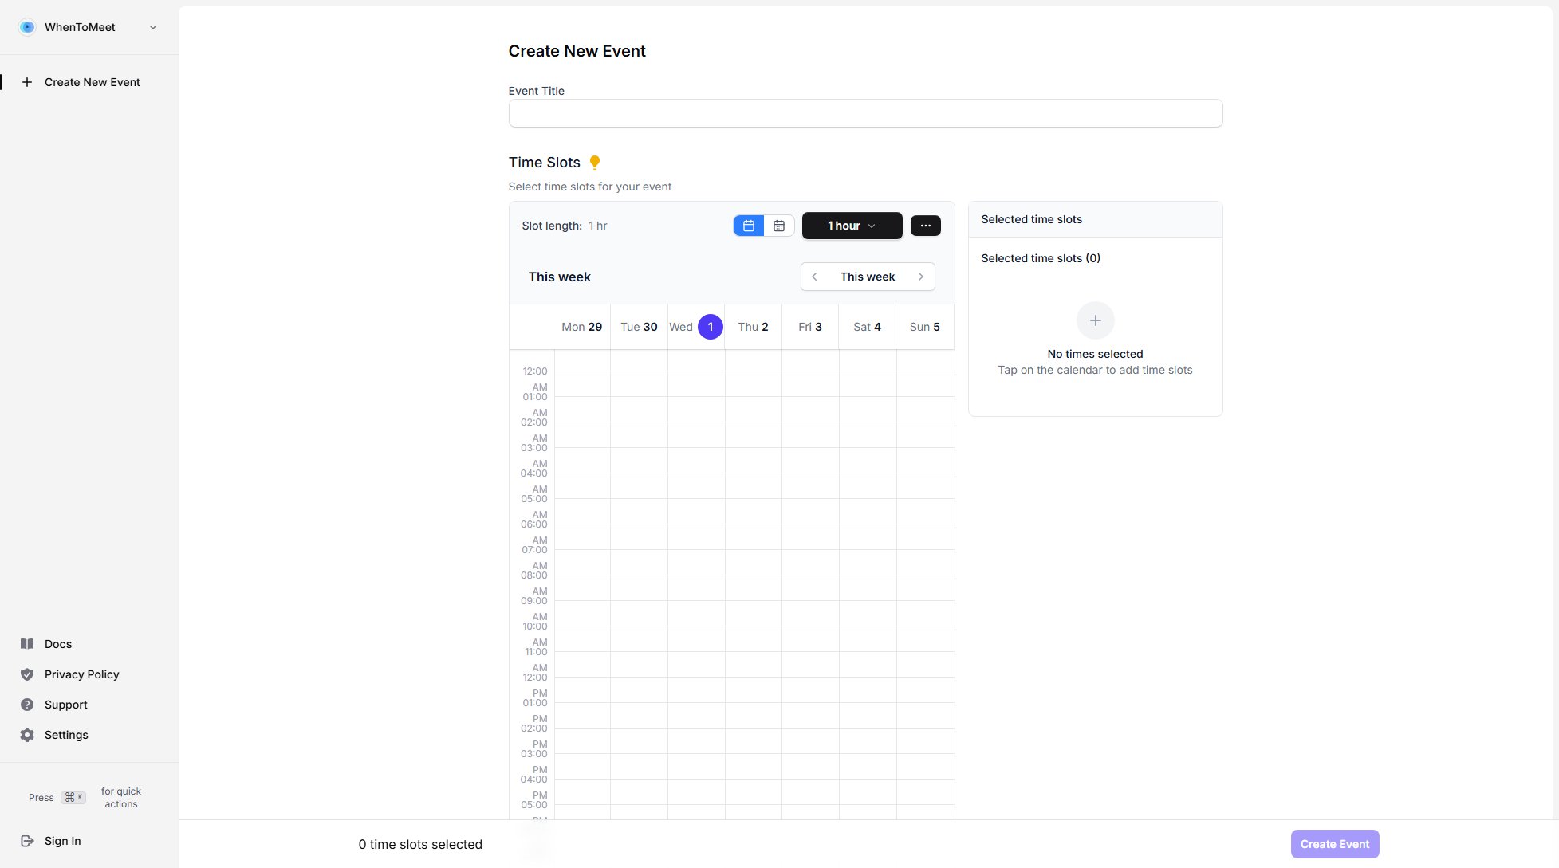Select the highlighted Wed 1 day header
The height and width of the screenshot is (868, 1559).
tap(710, 327)
